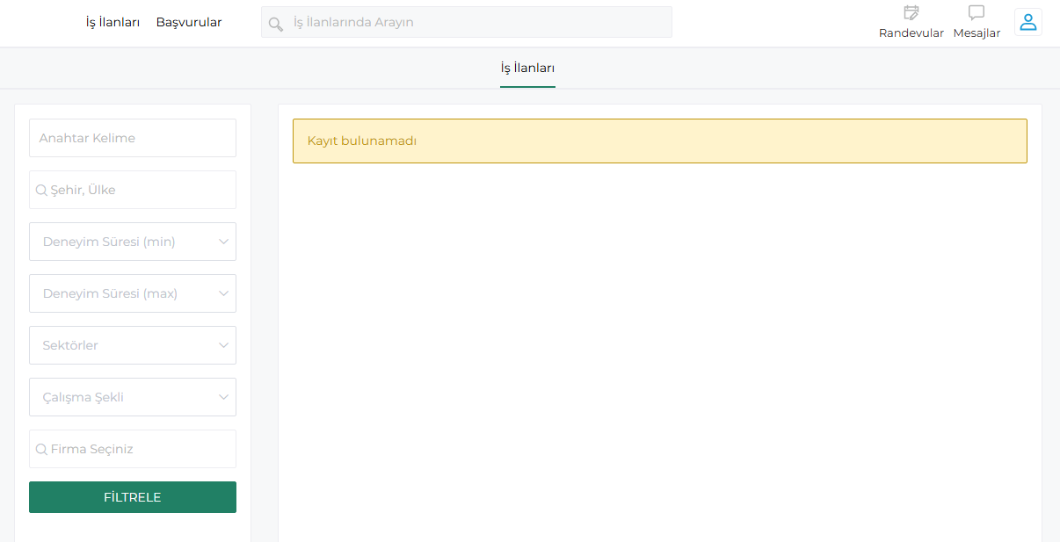
Task: Open the user profile icon
Action: click(x=1028, y=22)
